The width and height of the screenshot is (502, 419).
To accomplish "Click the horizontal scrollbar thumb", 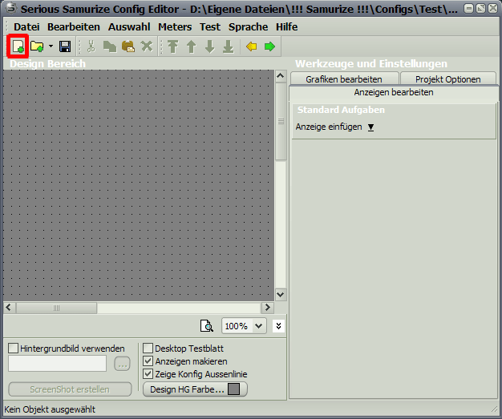I will tap(56, 308).
